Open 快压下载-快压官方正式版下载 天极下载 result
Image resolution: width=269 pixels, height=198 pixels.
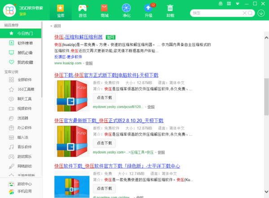pyautogui.click(x=106, y=75)
